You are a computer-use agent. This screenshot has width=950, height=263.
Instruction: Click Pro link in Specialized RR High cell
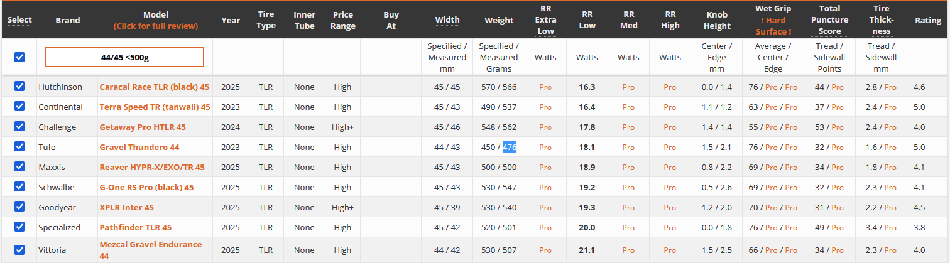pos(670,227)
